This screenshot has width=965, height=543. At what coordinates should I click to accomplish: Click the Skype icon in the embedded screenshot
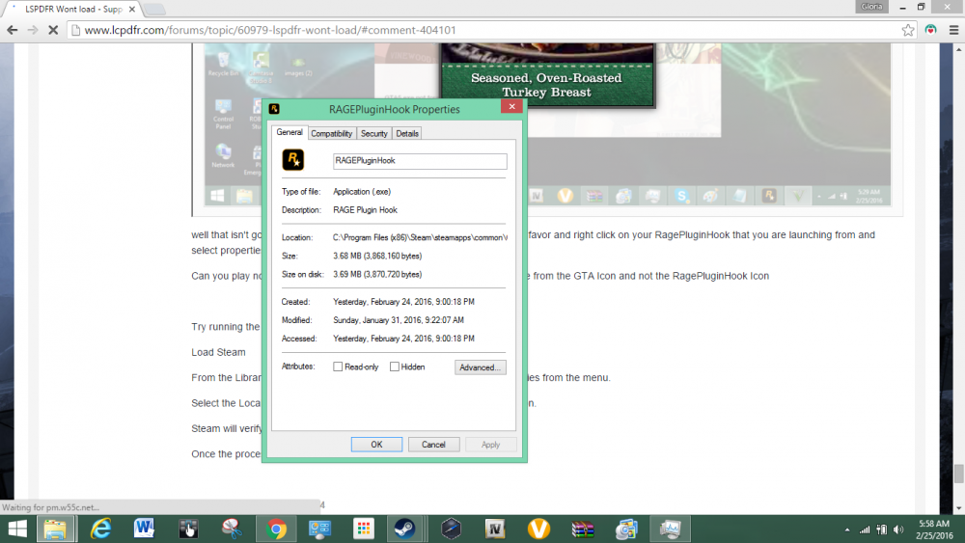click(x=681, y=196)
